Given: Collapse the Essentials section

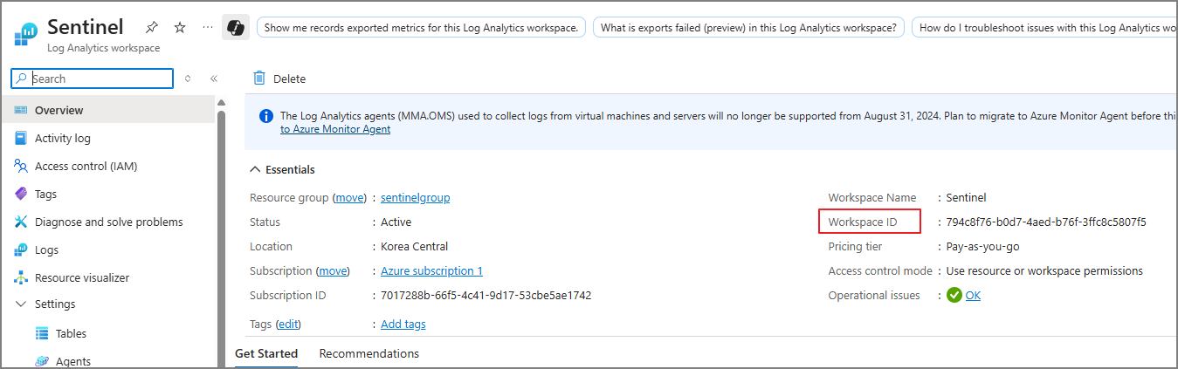Looking at the screenshot, I should (x=255, y=169).
